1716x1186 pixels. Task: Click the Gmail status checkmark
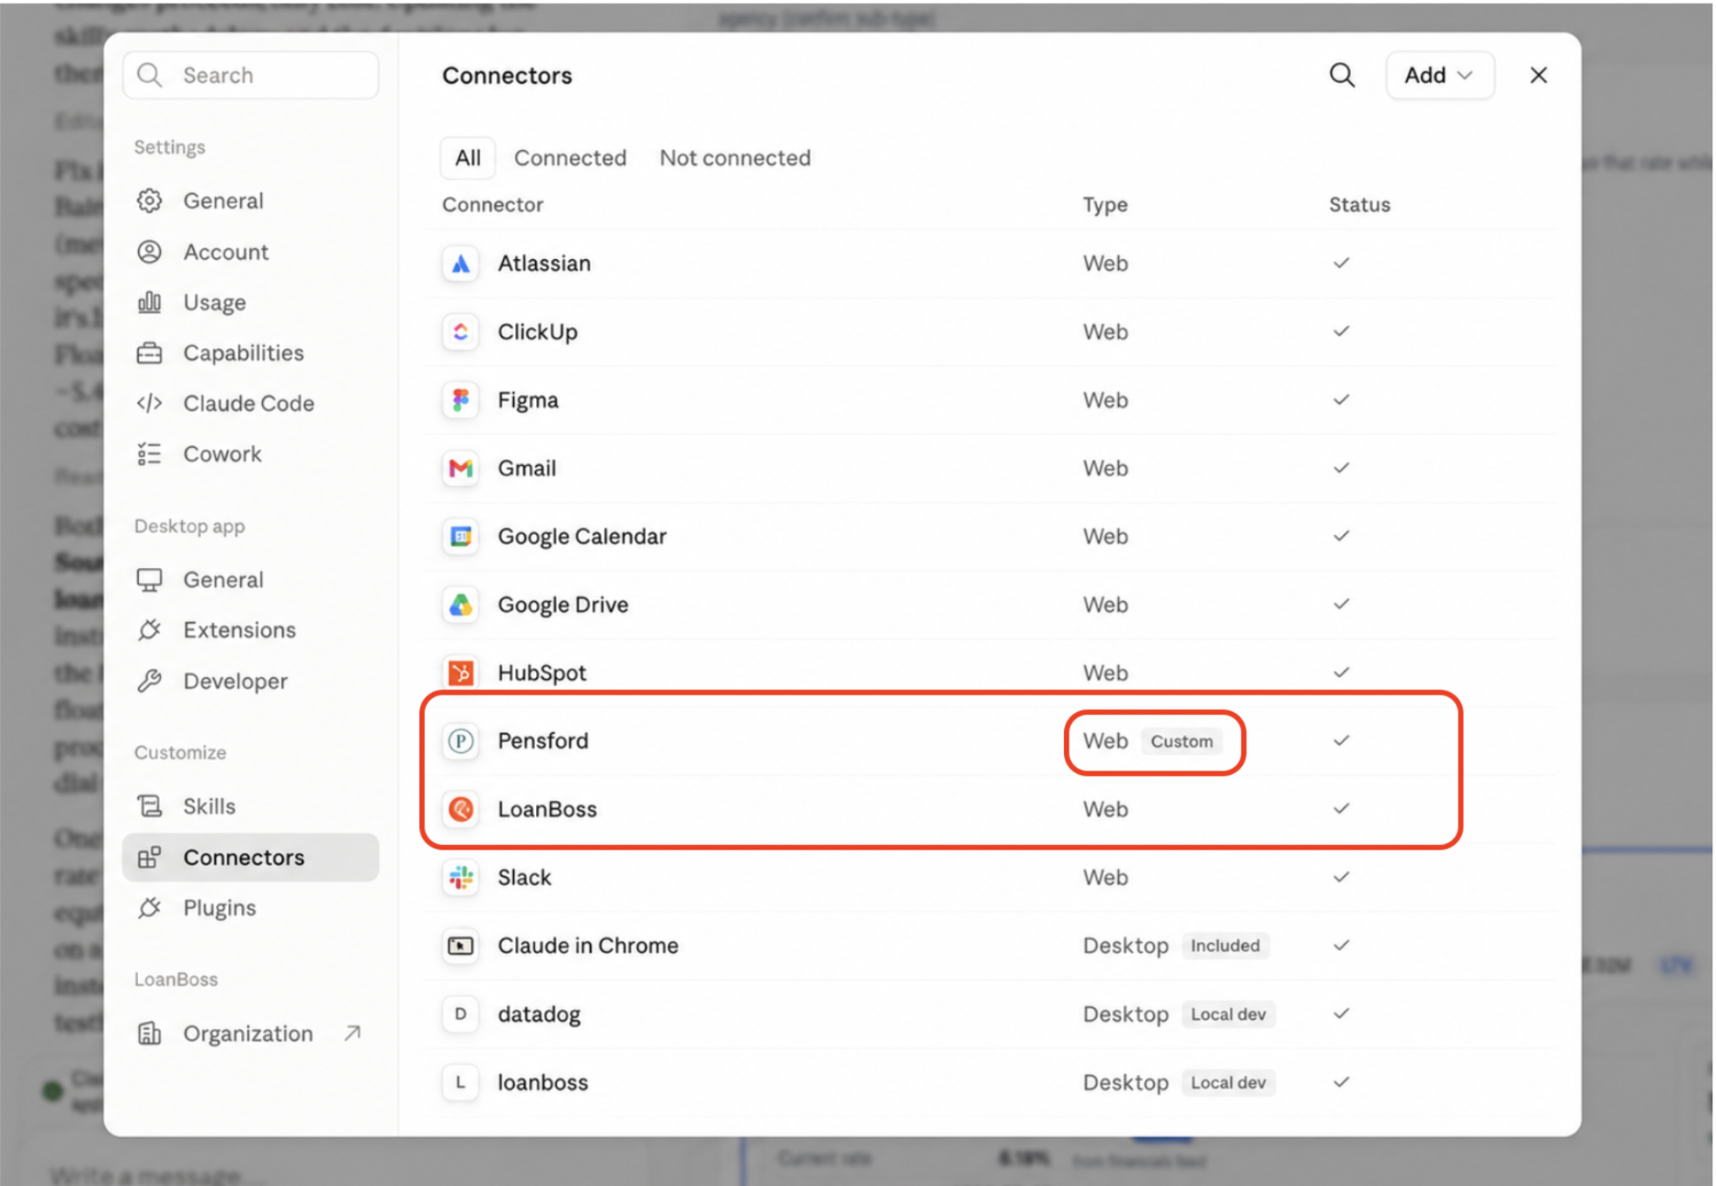tap(1342, 469)
